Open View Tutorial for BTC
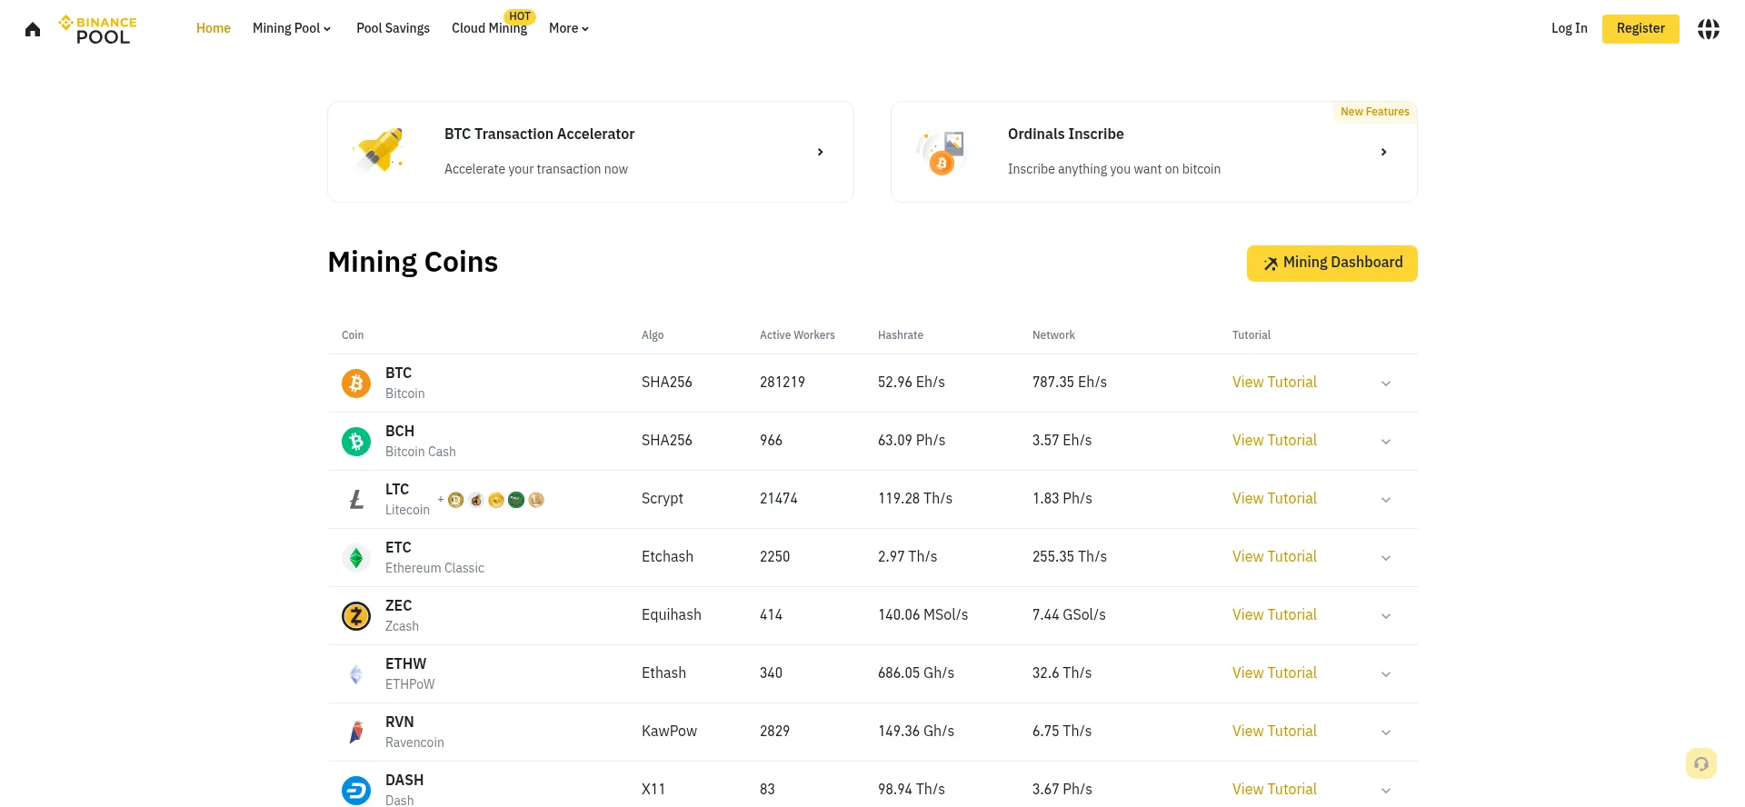 point(1274,383)
